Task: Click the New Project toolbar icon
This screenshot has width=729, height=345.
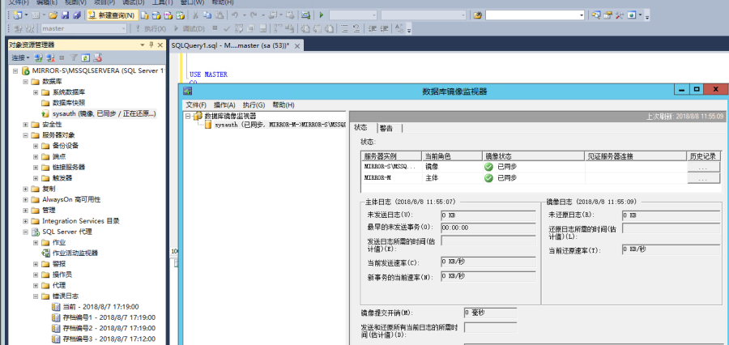Action: [x=17, y=15]
